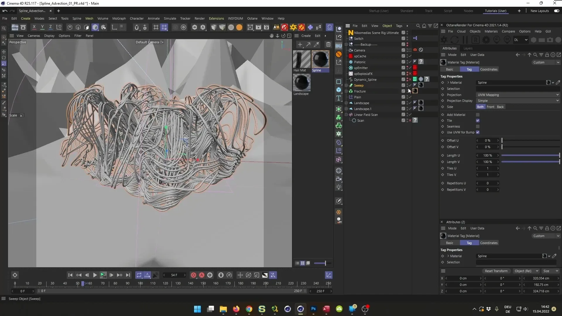Screen dimensions: 562x316
Task: Select Front for the Side setting
Action: (490, 107)
